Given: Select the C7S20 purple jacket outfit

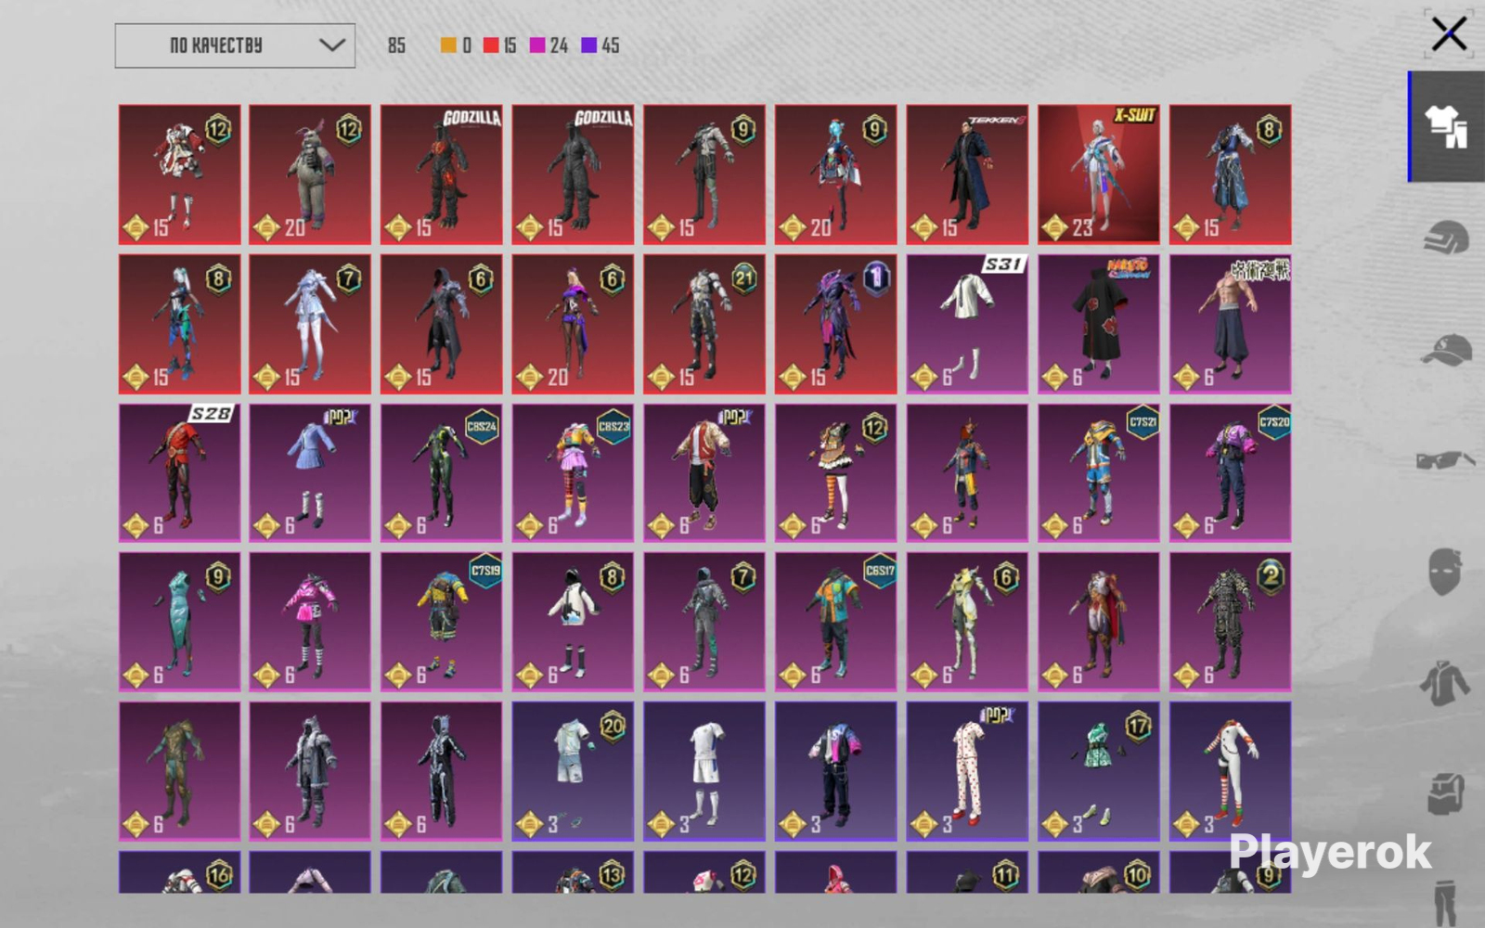Looking at the screenshot, I should tap(1230, 473).
